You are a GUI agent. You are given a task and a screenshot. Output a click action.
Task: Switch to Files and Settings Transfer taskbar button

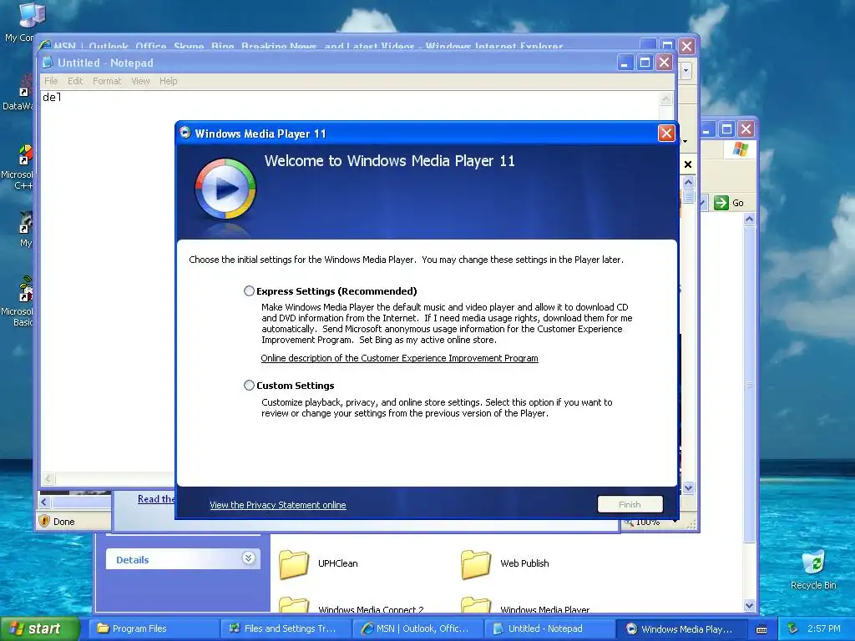pos(286,628)
